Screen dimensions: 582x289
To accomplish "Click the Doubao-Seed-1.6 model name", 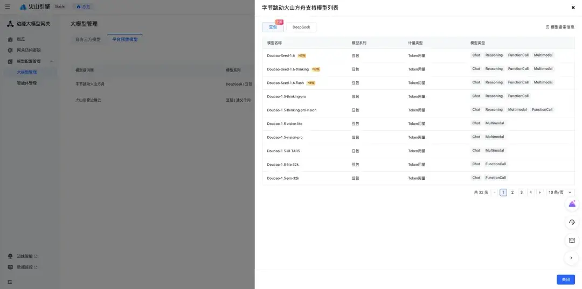I will click(x=281, y=55).
